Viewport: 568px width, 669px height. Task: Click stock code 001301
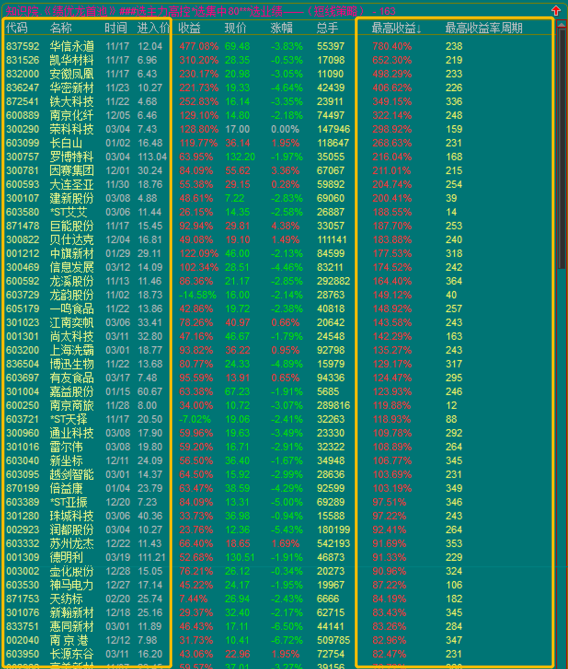pos(23,336)
